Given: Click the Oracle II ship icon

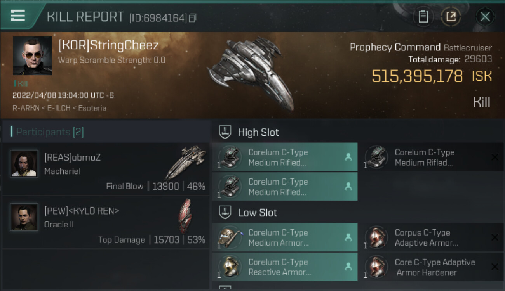Looking at the screenshot, I should tap(185, 215).
